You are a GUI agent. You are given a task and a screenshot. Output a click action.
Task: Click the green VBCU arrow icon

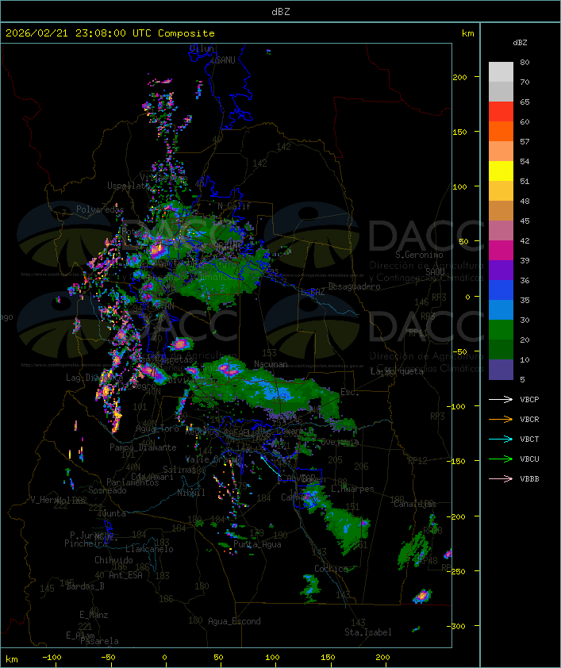(501, 459)
